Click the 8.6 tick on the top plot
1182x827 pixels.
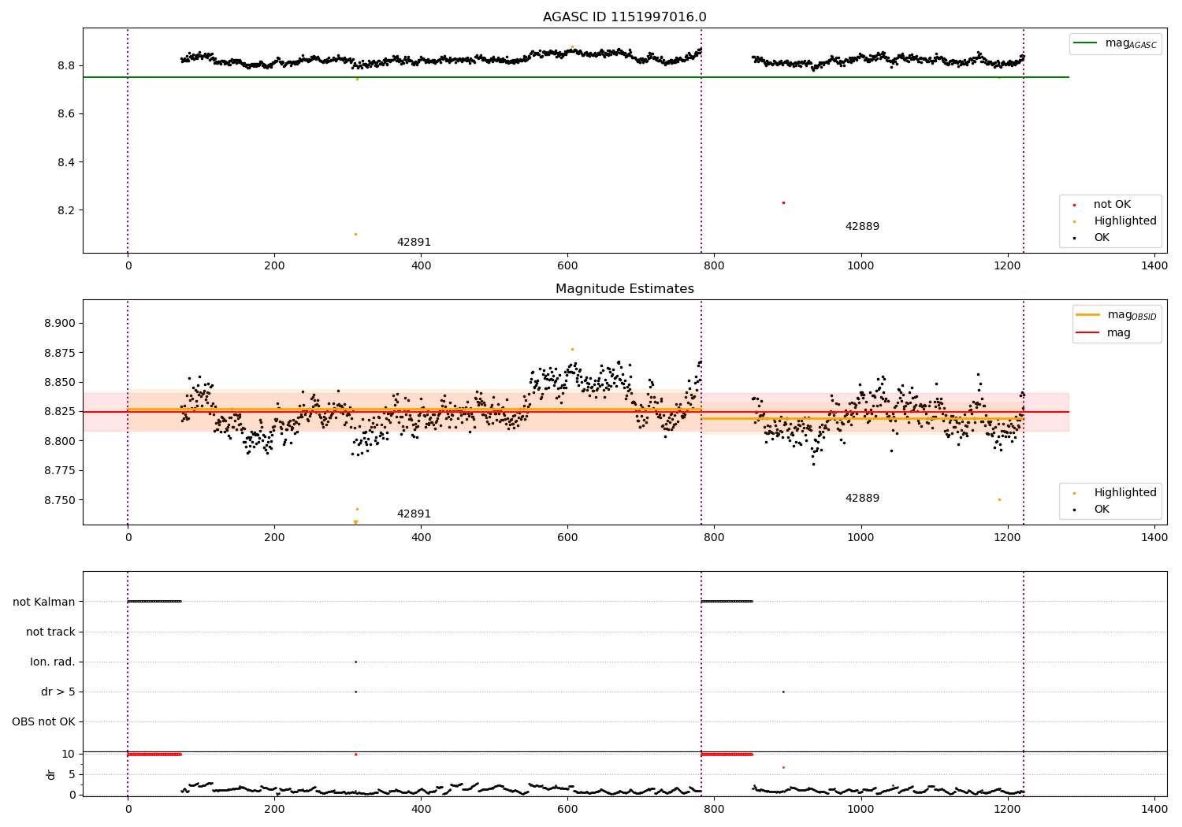tap(66, 114)
